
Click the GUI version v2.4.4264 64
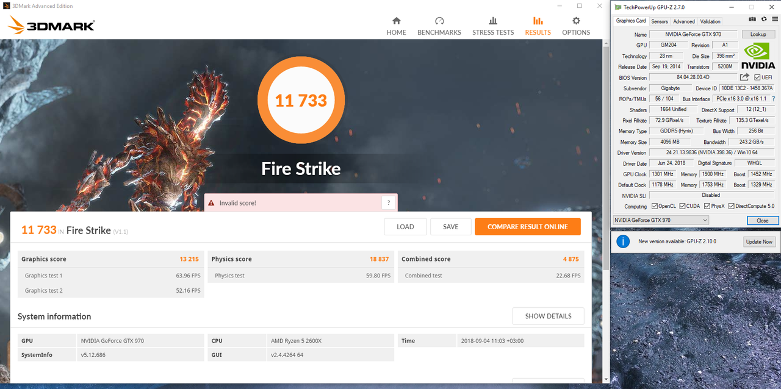[287, 355]
